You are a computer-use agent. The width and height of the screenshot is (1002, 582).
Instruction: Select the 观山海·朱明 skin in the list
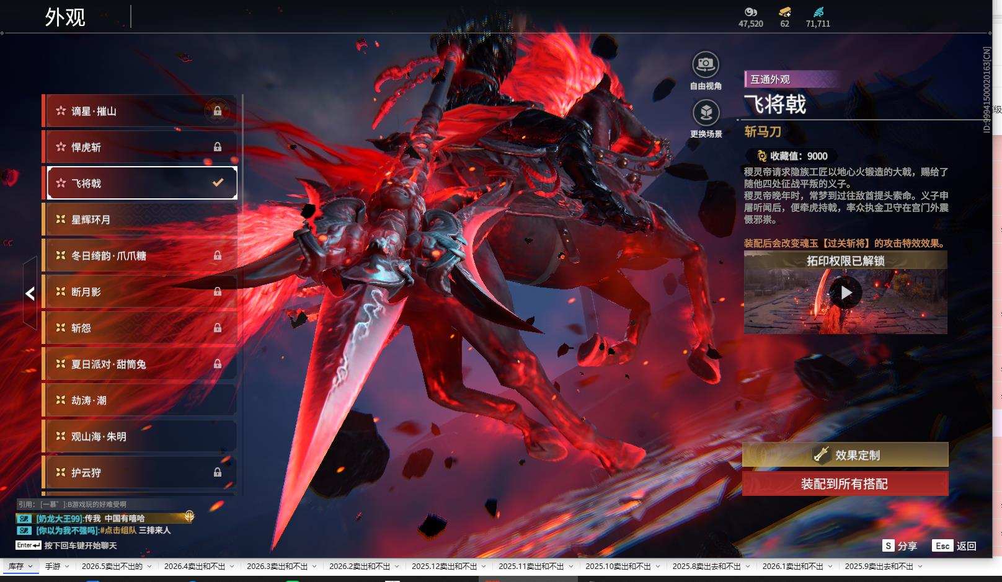(x=140, y=436)
